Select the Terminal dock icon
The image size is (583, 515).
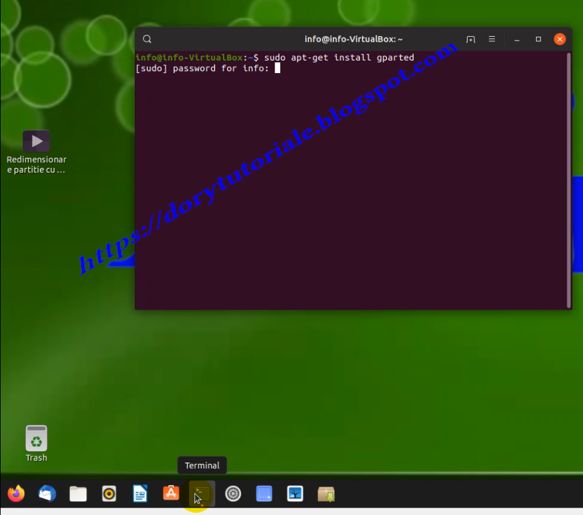202,494
